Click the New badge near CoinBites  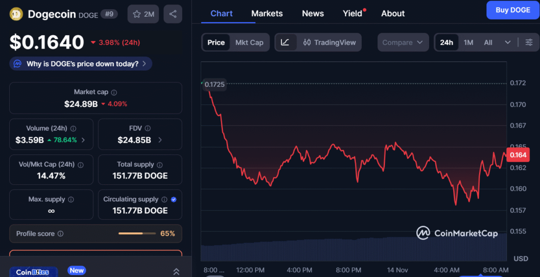pos(77,270)
